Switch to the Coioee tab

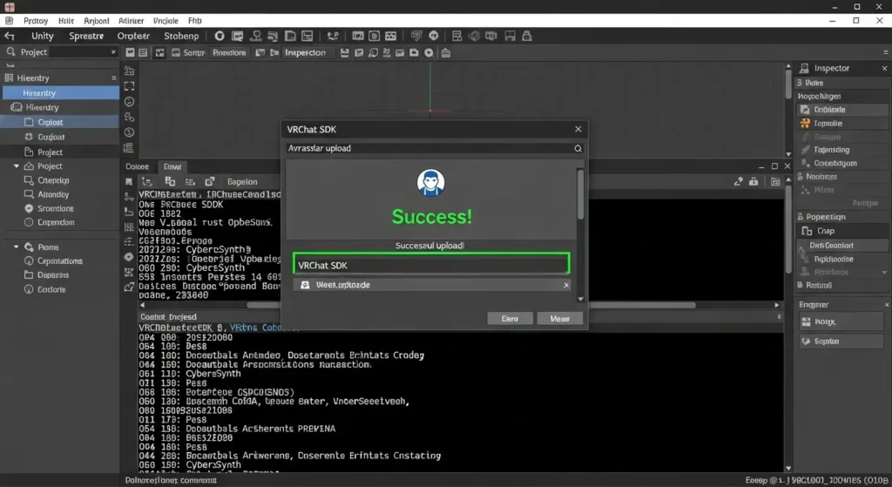[x=137, y=166]
